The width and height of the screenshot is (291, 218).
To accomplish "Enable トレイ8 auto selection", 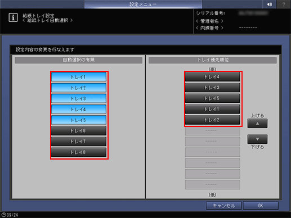I will click(x=79, y=152).
